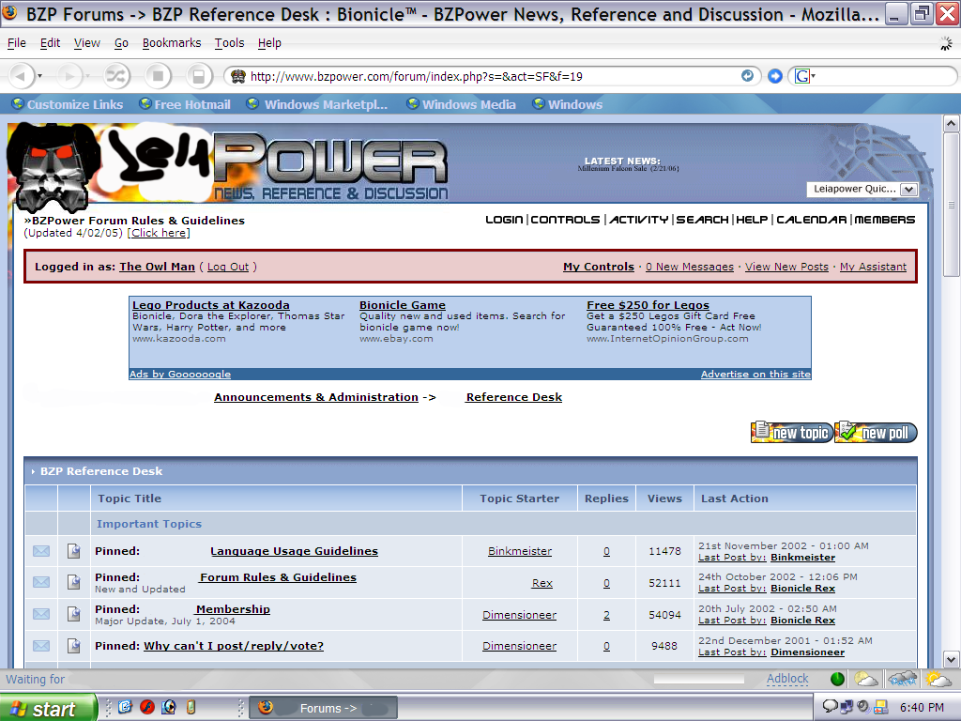Open the Membership pinned topic
The height and width of the screenshot is (721, 961).
(x=233, y=608)
